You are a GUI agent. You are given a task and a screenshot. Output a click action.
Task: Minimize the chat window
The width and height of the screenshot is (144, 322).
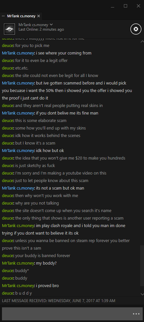click(113, 6)
